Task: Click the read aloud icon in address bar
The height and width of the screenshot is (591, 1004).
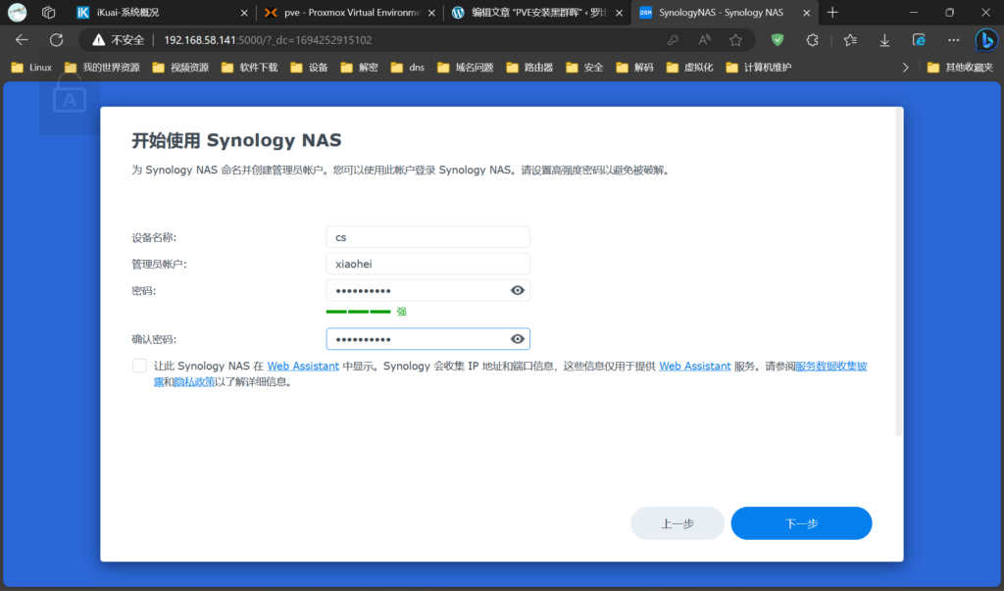Action: [704, 40]
